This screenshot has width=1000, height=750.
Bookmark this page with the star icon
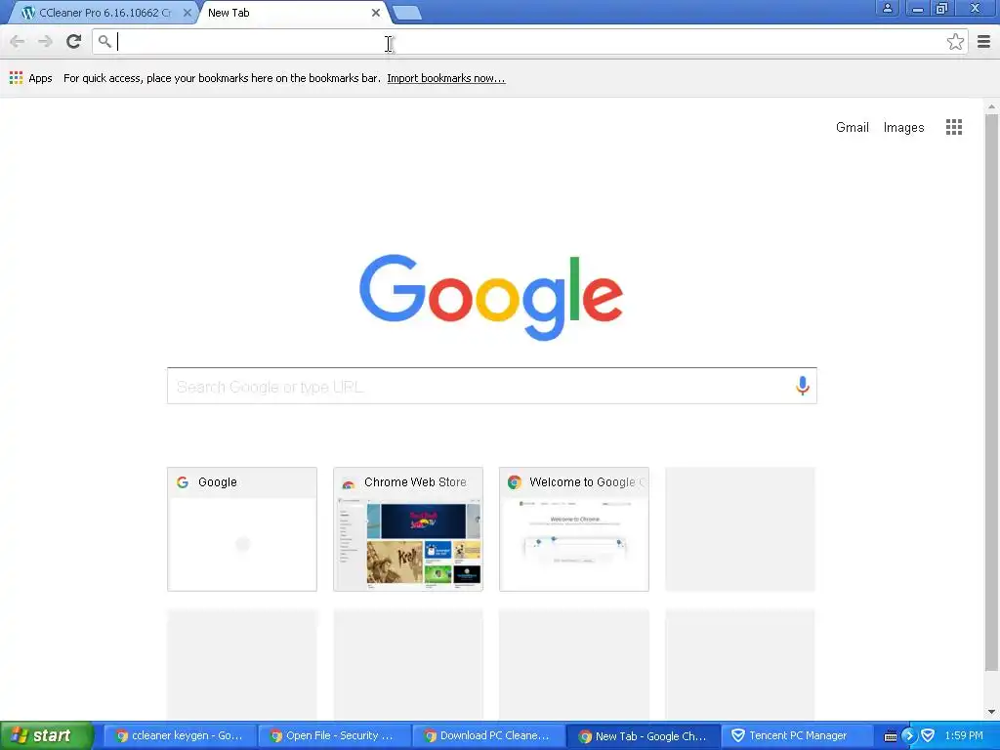coord(955,42)
